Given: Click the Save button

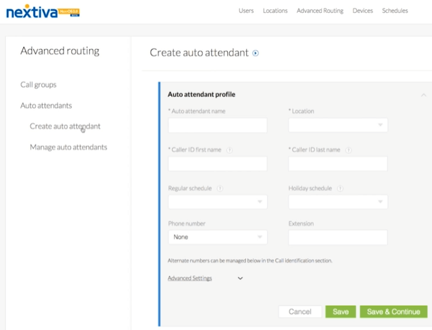Looking at the screenshot, I should 341,311.
